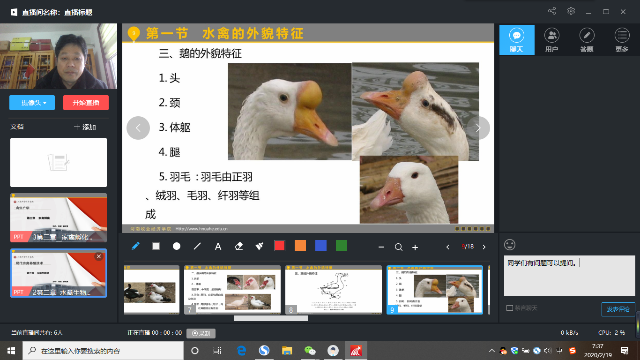Open the 摄像头 dropdown

(32, 103)
